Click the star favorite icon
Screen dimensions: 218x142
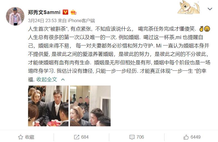click(x=21, y=137)
